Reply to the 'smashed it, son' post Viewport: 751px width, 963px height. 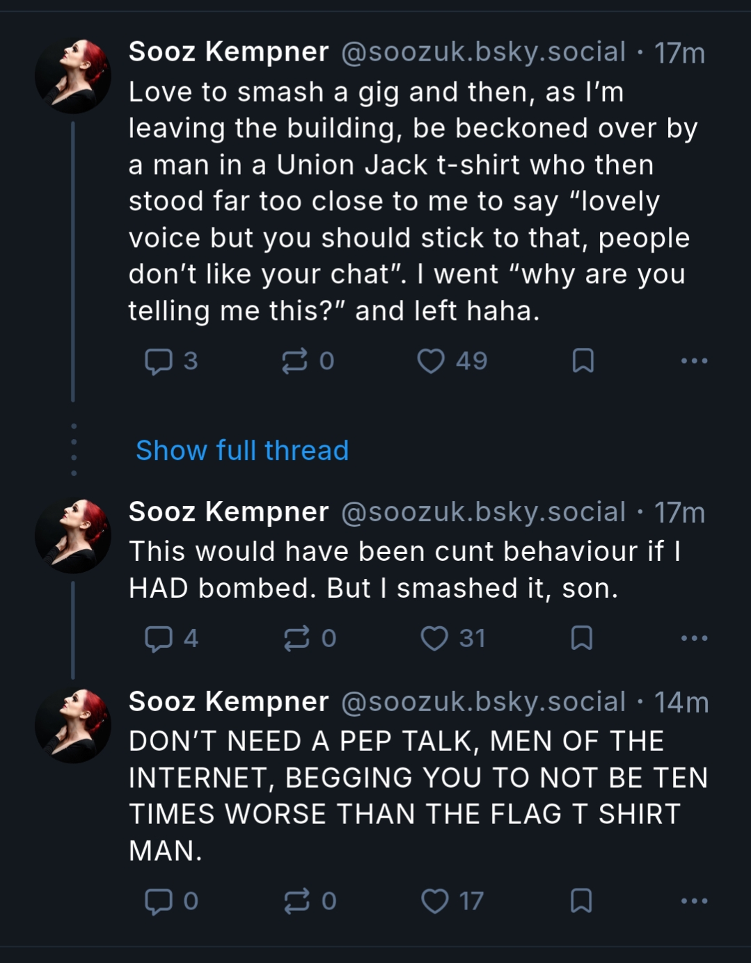click(x=159, y=638)
